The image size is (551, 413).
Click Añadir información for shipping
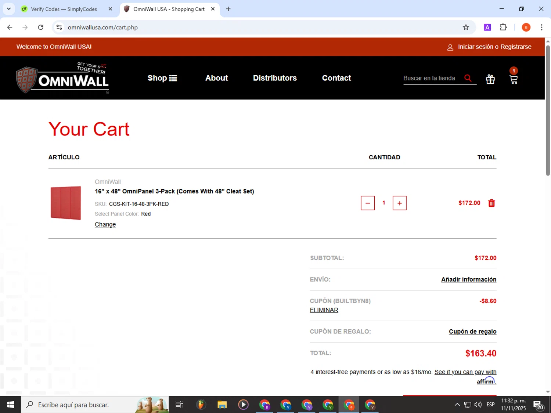pyautogui.click(x=469, y=279)
